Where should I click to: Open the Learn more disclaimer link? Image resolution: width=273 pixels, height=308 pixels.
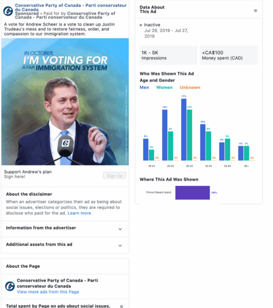click(79, 213)
